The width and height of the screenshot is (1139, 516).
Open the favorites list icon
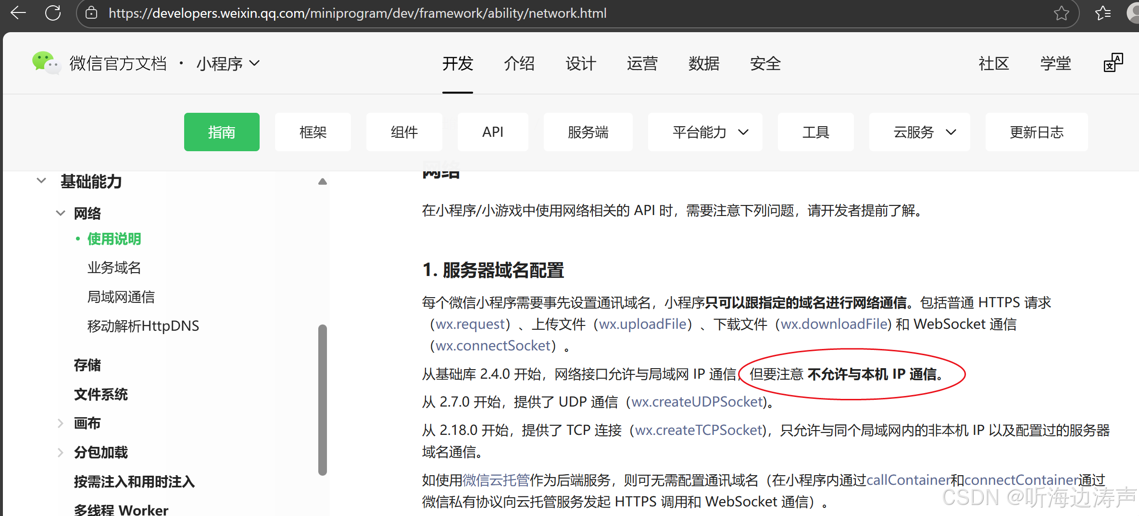[x=1102, y=13]
